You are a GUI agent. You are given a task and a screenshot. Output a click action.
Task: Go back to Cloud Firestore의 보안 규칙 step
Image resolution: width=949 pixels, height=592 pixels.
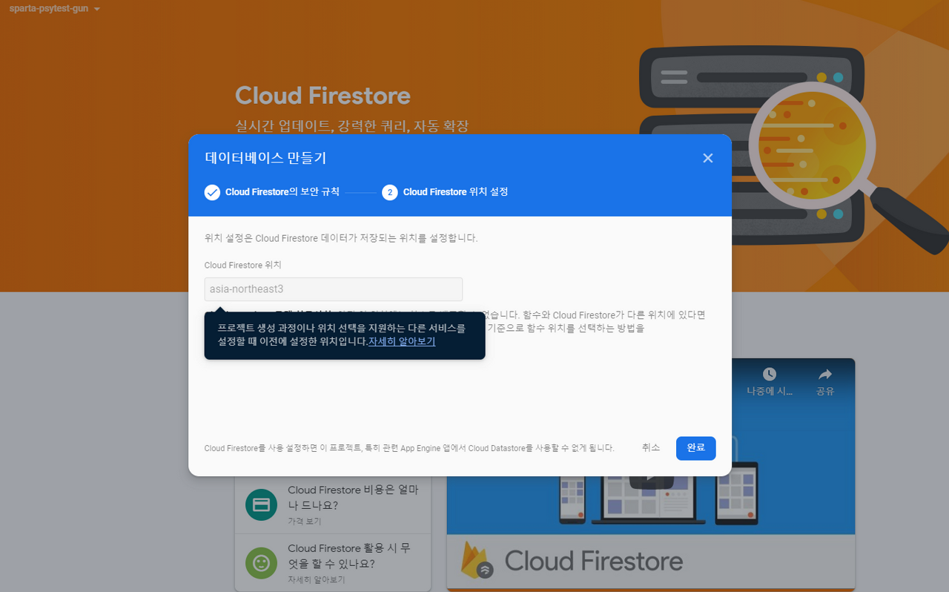pyautogui.click(x=272, y=192)
